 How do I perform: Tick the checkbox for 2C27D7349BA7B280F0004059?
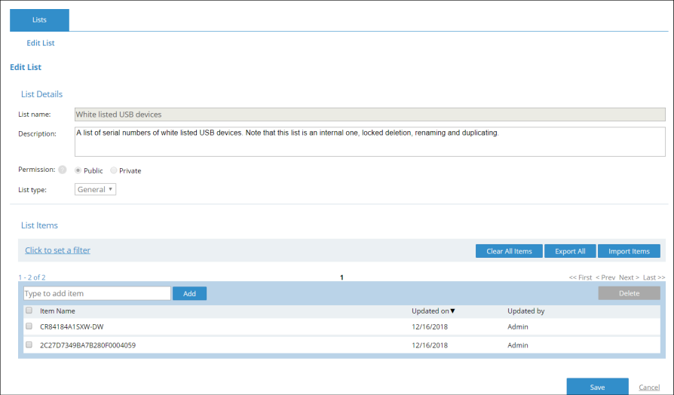pos(29,345)
